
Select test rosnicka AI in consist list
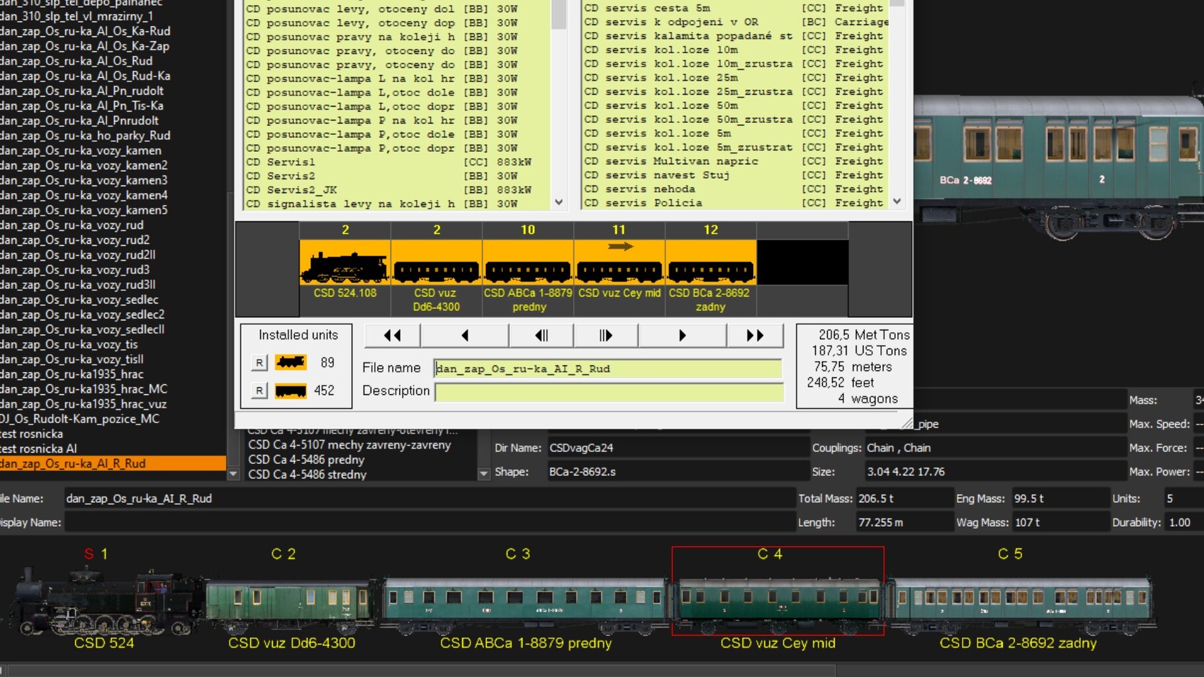pos(40,448)
